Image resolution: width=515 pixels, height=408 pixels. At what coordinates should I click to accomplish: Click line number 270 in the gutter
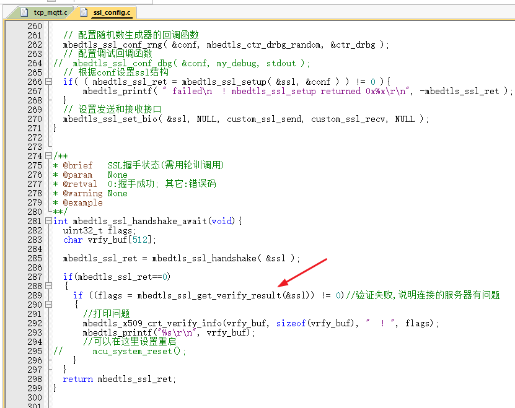[35, 119]
